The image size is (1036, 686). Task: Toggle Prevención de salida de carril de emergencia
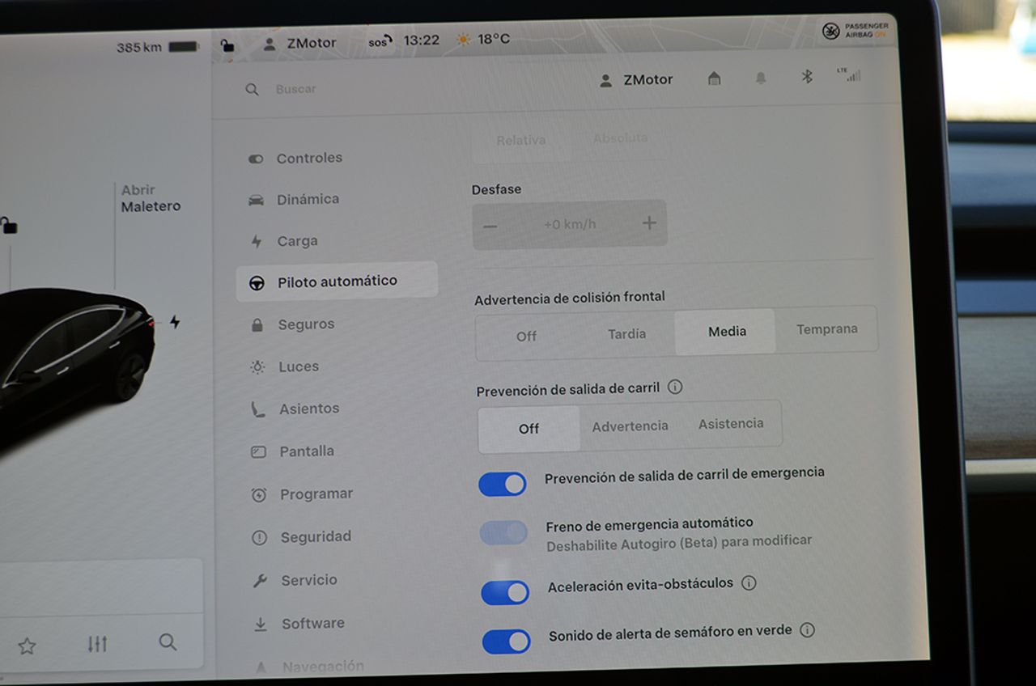503,485
